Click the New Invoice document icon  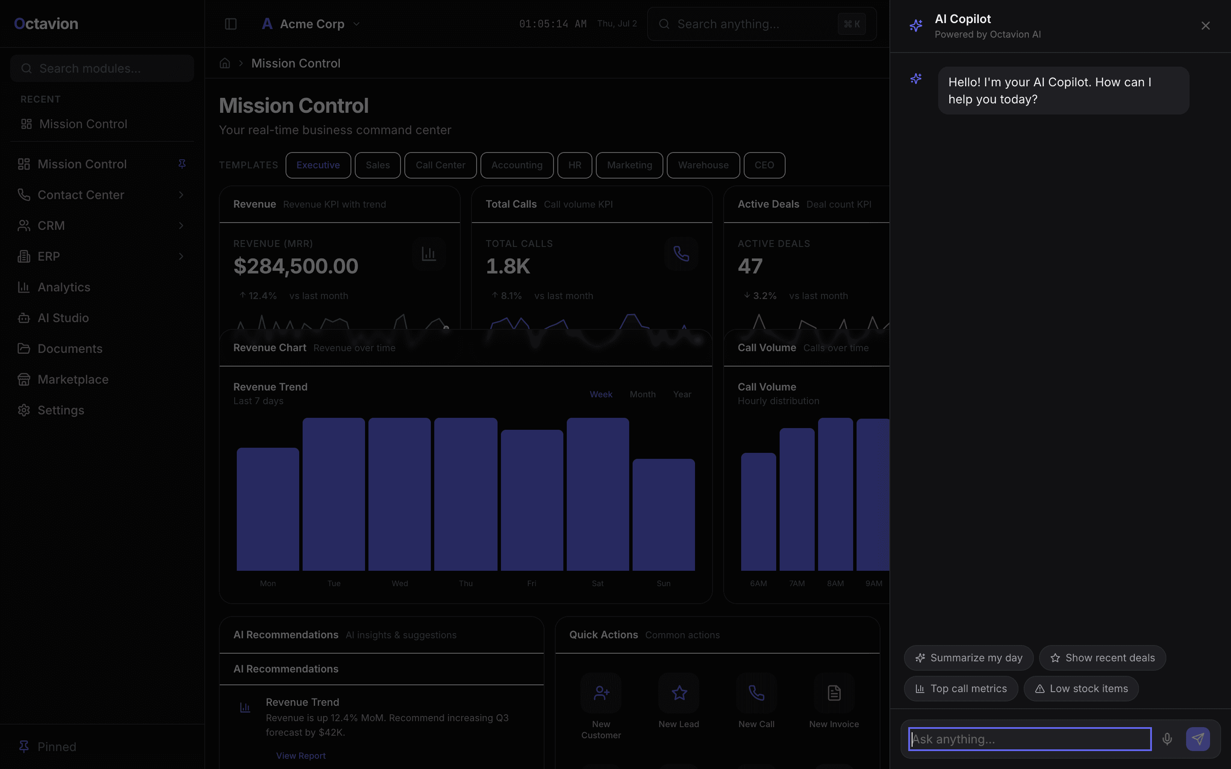834,693
